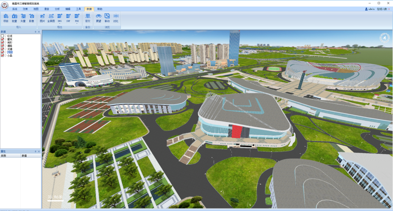
Task: Switch to the 分析 analysis tab
Action: coord(57,9)
